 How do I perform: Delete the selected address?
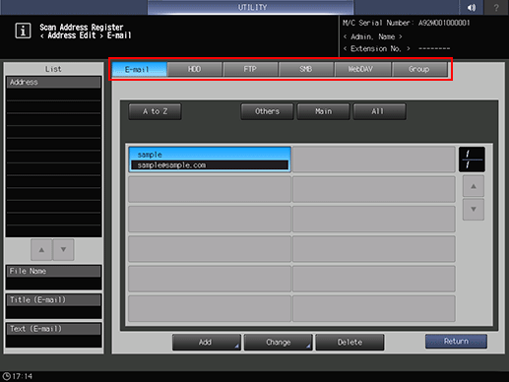(x=350, y=343)
